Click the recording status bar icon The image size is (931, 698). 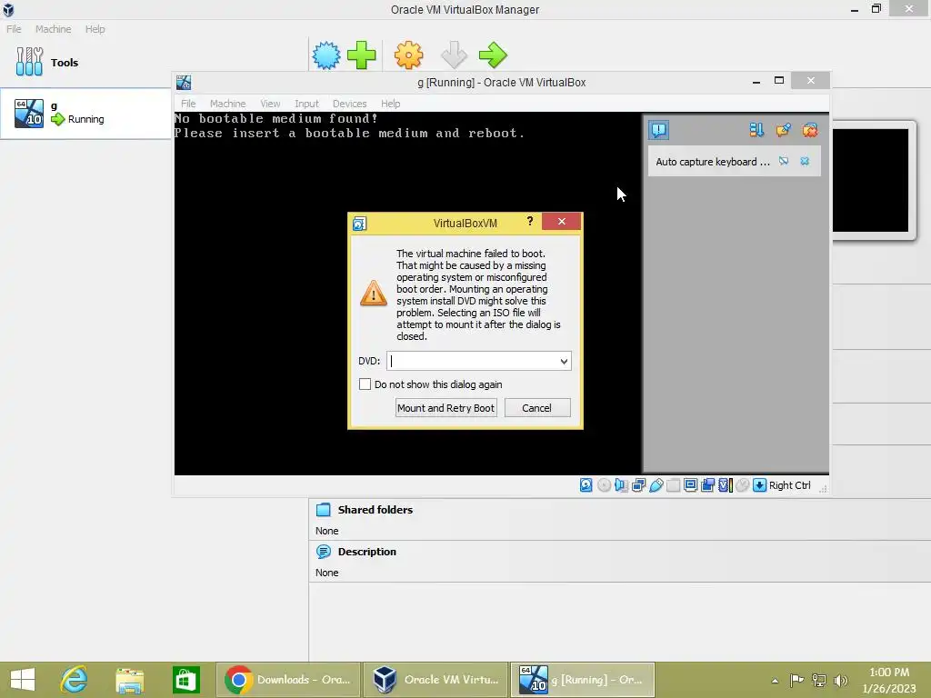(x=707, y=485)
